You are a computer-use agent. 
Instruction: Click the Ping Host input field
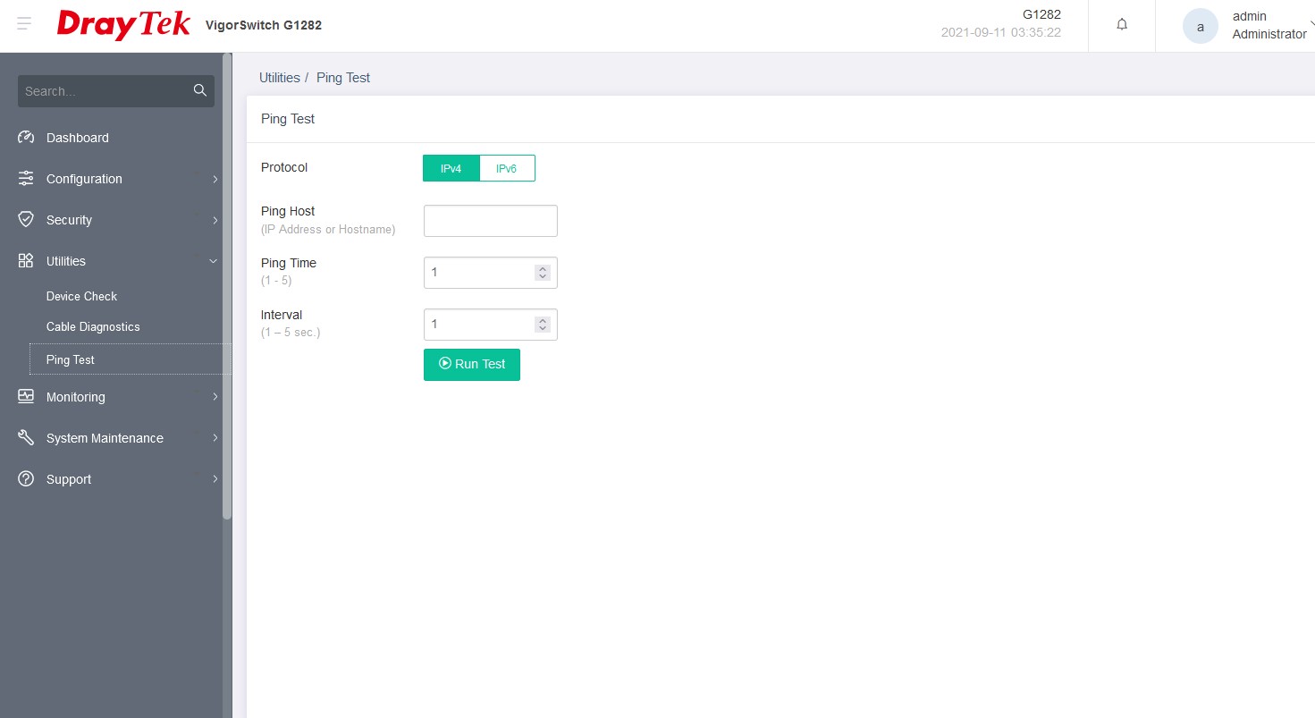[x=490, y=221]
